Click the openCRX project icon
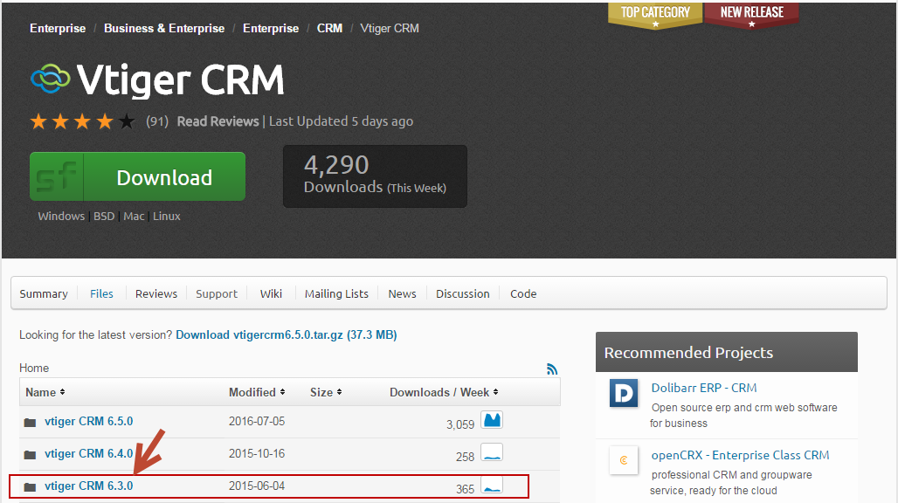 [624, 460]
